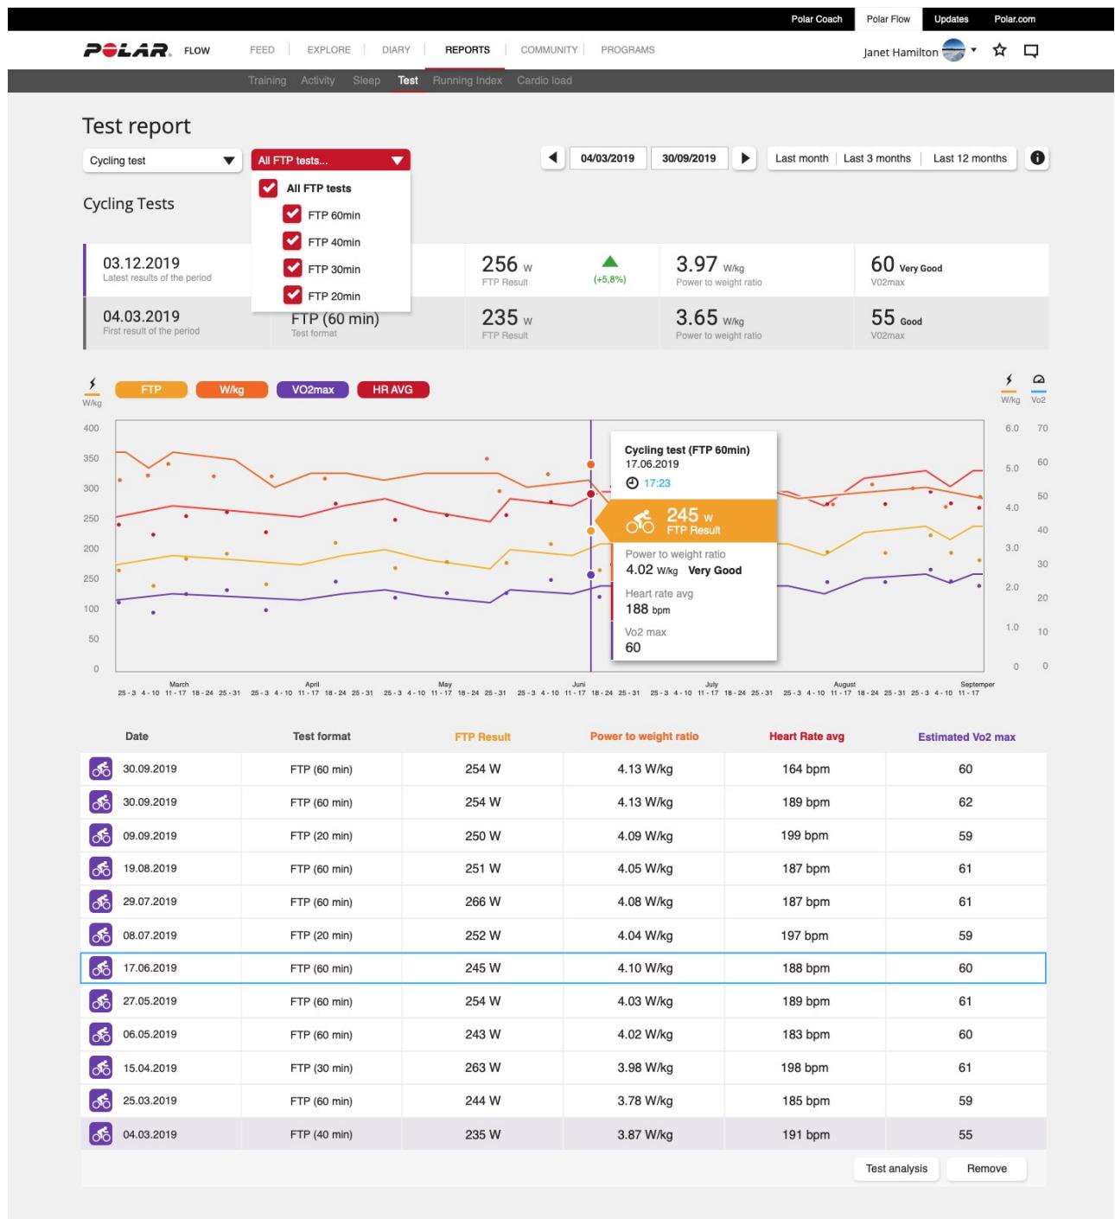Click the start date field 04/03/2019
1115x1219 pixels.
click(x=608, y=158)
